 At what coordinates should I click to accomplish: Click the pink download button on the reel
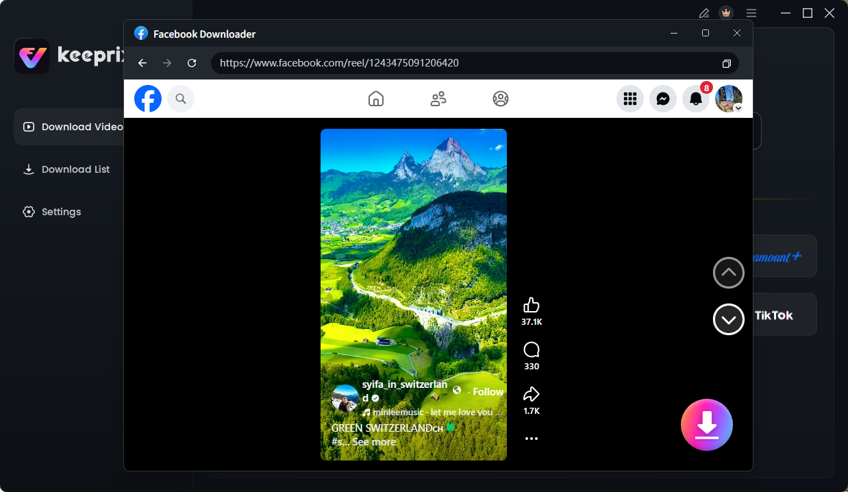[x=706, y=425]
